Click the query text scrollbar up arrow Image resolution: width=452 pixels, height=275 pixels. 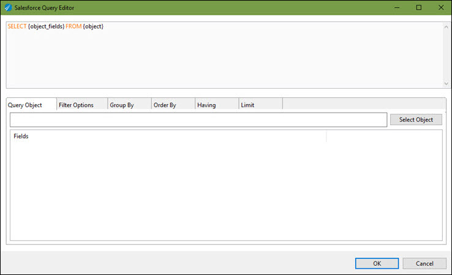(x=446, y=27)
